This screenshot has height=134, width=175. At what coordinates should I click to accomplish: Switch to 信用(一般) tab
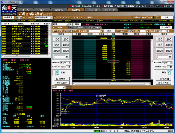pos(94,27)
